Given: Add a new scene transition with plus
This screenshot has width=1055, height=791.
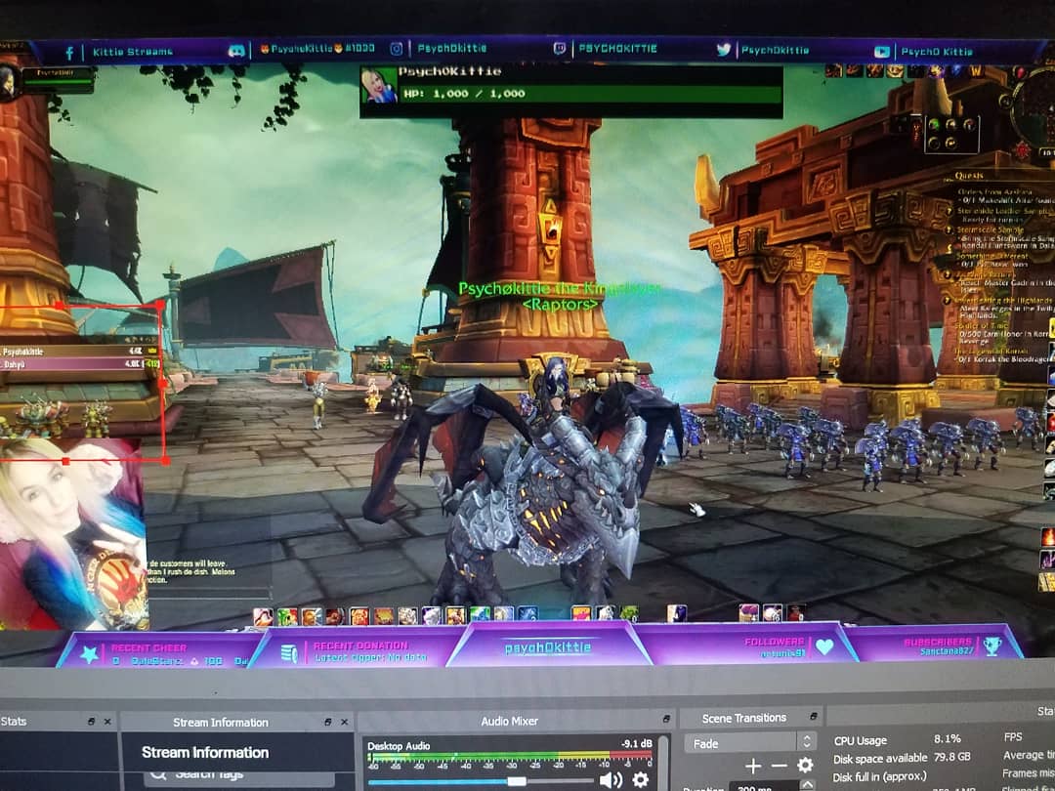Looking at the screenshot, I should pyautogui.click(x=753, y=766).
